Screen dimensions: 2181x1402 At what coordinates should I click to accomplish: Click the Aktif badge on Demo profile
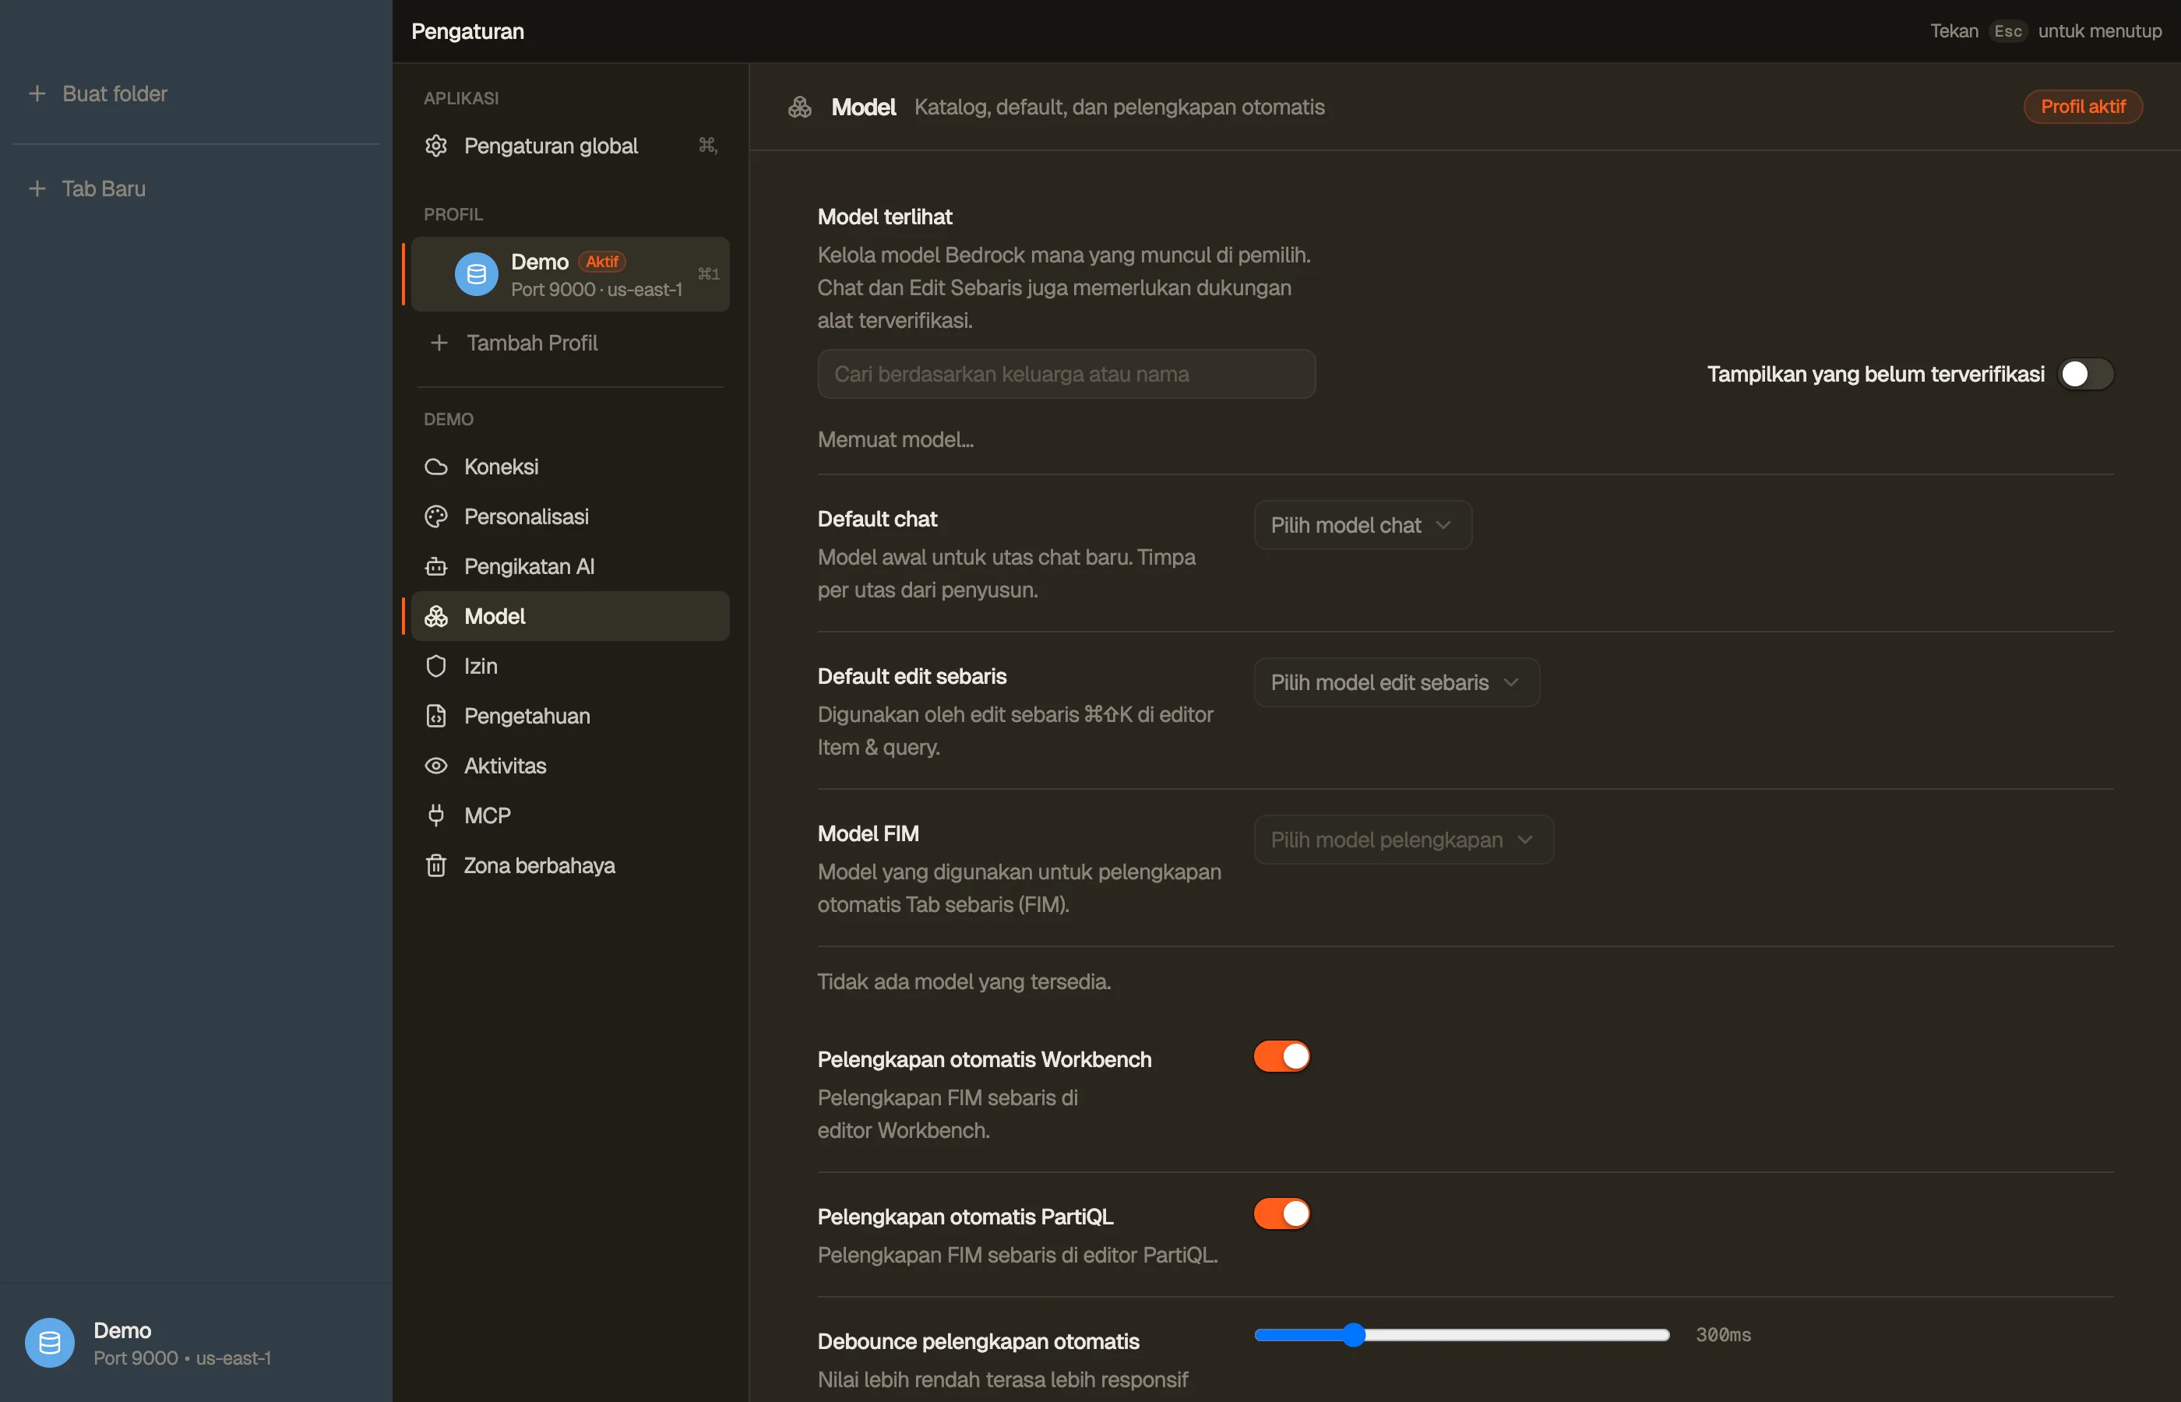601,262
